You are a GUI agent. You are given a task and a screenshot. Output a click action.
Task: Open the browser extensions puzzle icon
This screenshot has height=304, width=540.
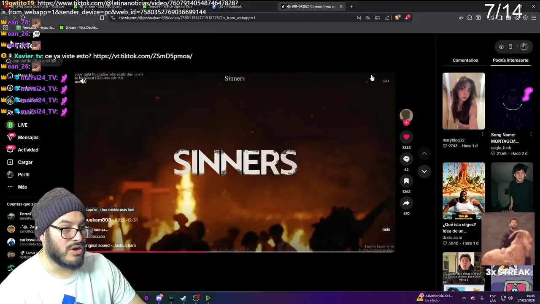470,18
